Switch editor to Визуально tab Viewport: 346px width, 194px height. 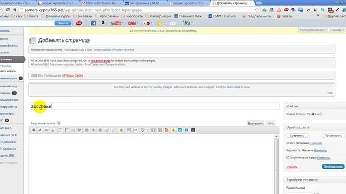(255, 123)
